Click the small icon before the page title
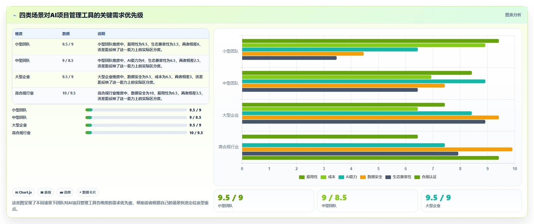 point(14,15)
